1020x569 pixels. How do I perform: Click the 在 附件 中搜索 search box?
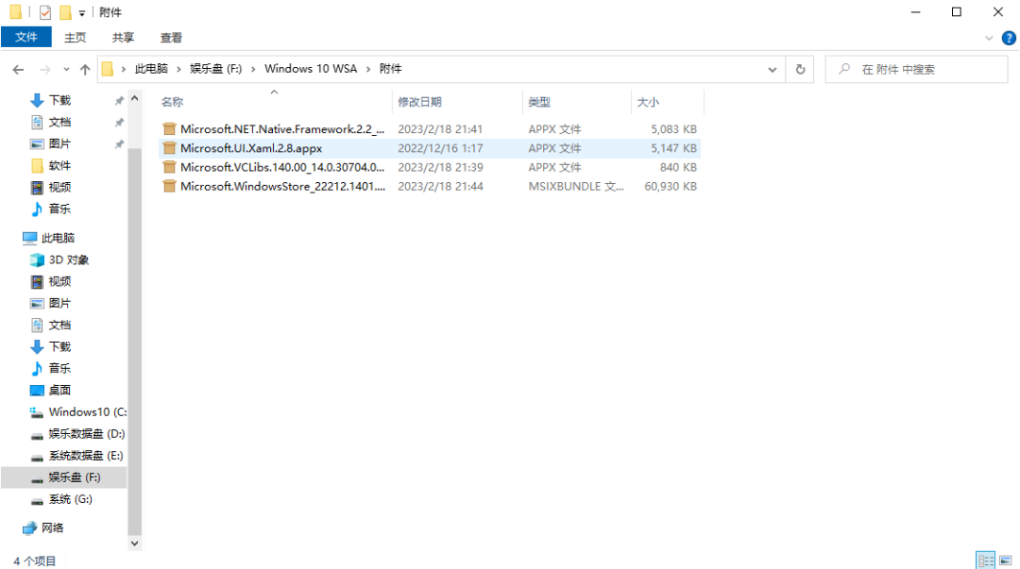(x=916, y=69)
